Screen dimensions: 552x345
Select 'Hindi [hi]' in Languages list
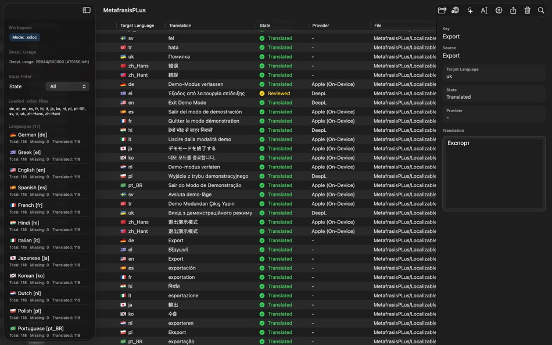click(x=49, y=226)
